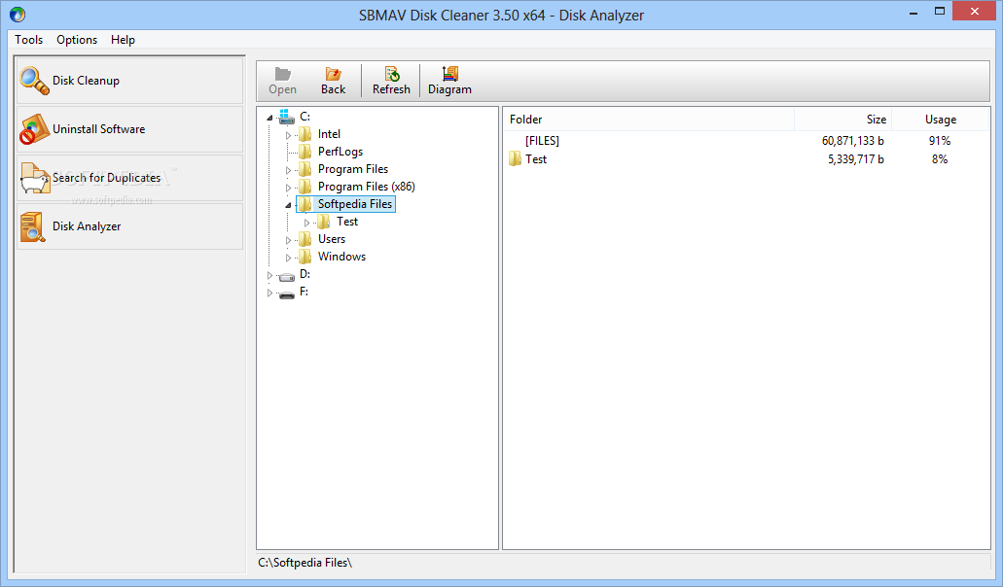Click the 91% usage value
This screenshot has height=587, width=1003.
[940, 141]
